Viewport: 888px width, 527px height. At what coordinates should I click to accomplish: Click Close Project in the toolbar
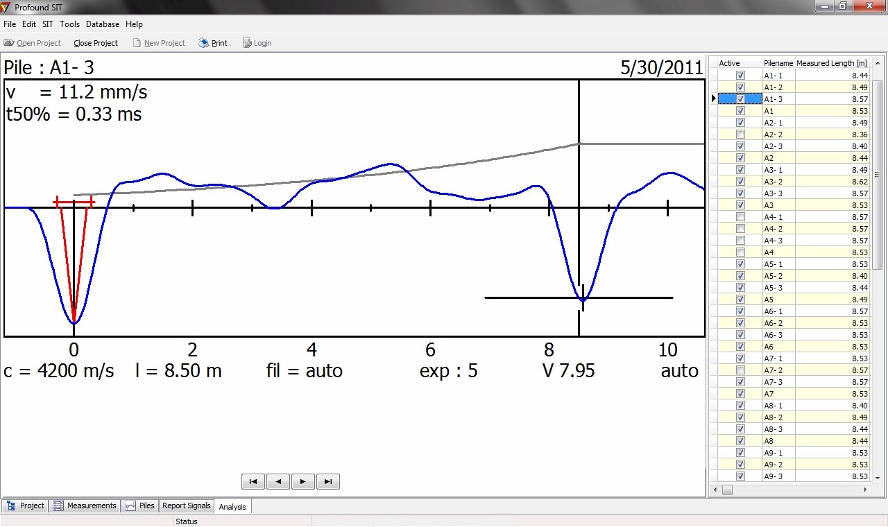[96, 43]
